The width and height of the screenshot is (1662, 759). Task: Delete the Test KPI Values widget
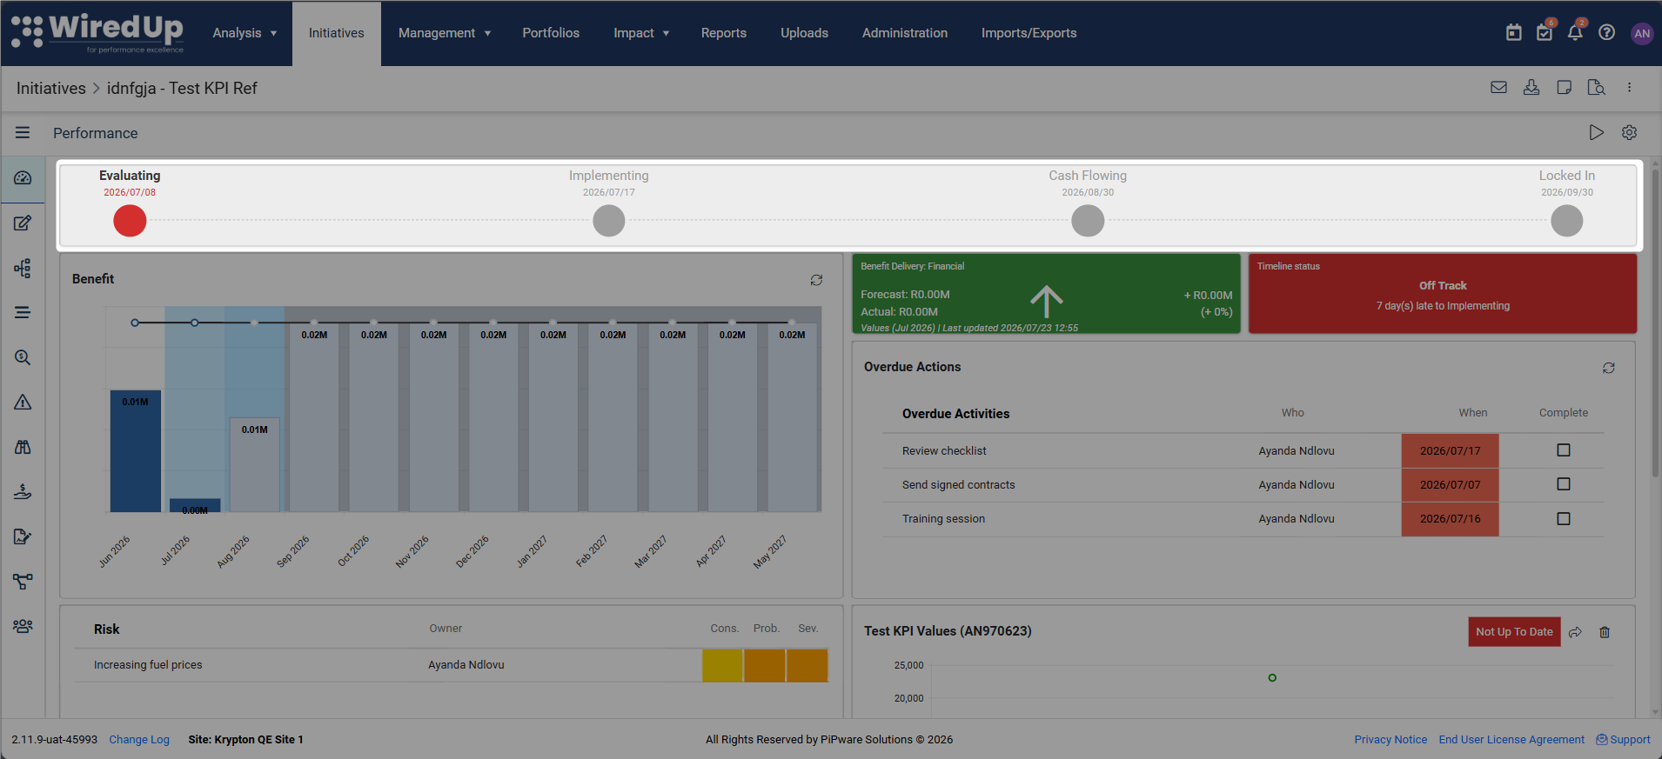click(x=1605, y=632)
